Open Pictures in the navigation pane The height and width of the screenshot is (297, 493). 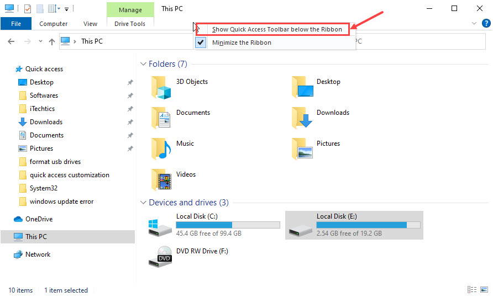pyautogui.click(x=41, y=148)
